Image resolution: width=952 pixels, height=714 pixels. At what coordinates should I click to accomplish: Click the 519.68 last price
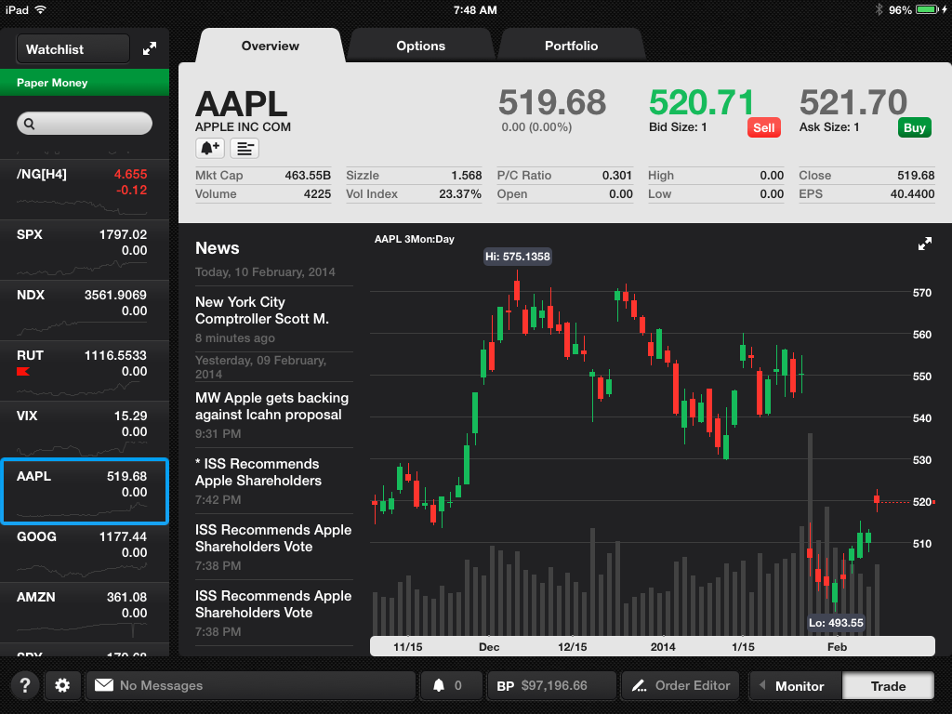click(x=552, y=102)
